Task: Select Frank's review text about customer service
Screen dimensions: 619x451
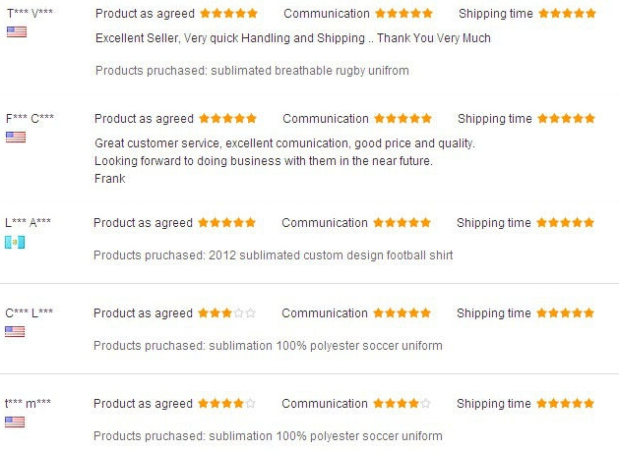Action: (284, 161)
